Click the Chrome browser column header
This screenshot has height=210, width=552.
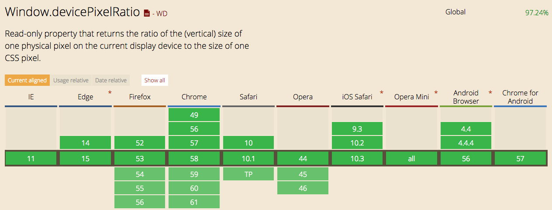click(194, 97)
